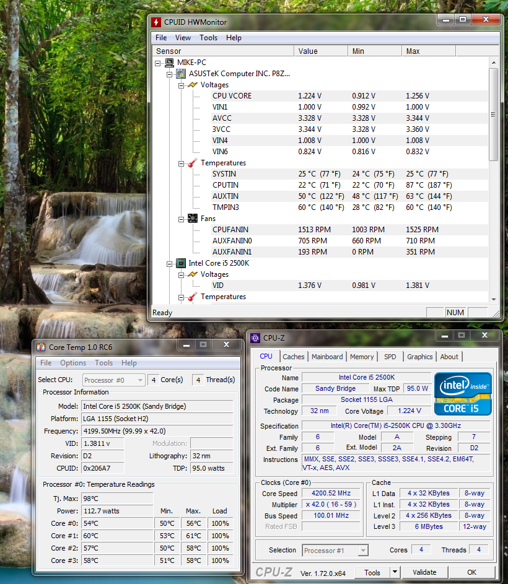This screenshot has height=584, width=508.
Task: Open Core Temp Options menu
Action: tap(73, 363)
